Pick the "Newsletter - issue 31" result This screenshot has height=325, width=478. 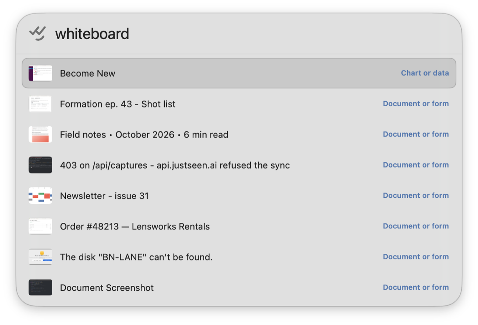click(105, 196)
